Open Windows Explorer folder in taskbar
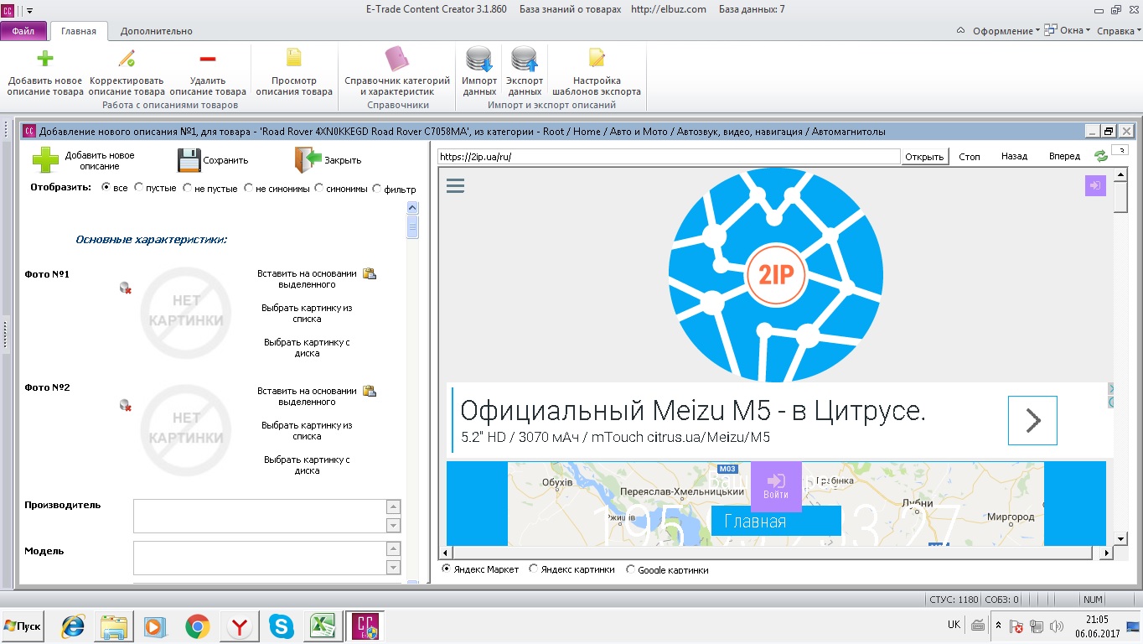Image resolution: width=1143 pixels, height=644 pixels. (114, 626)
